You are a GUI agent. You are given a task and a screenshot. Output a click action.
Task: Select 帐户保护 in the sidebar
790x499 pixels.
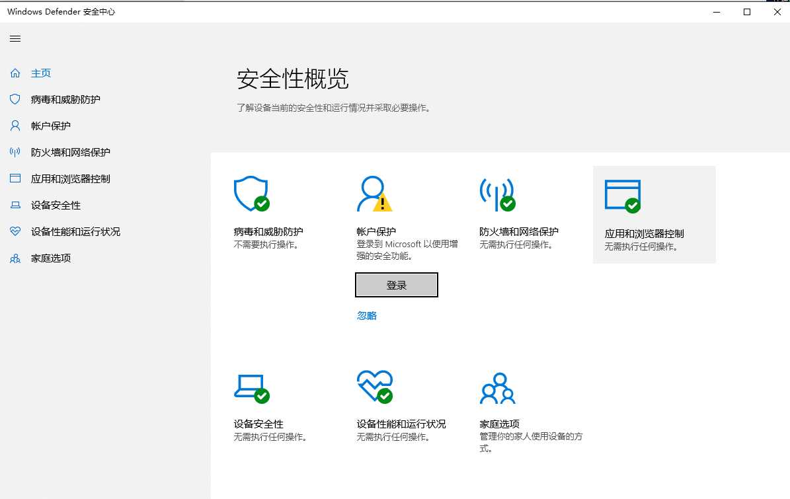point(51,126)
